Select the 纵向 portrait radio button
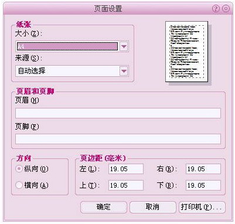 [x=19, y=169]
